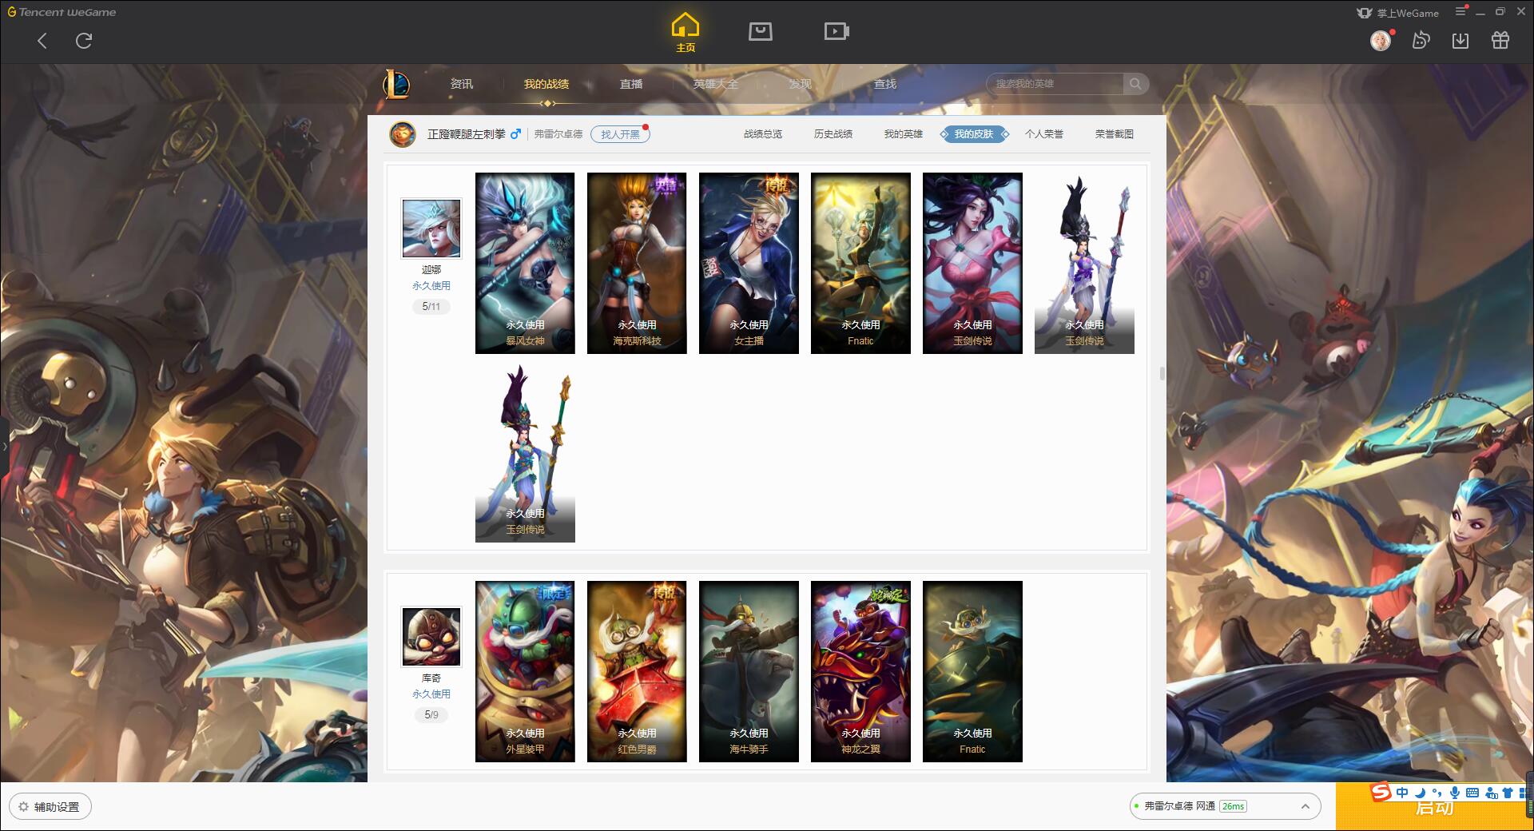The image size is (1534, 831).
Task: Open 辅助设置 auxiliary settings button
Action: [50, 807]
